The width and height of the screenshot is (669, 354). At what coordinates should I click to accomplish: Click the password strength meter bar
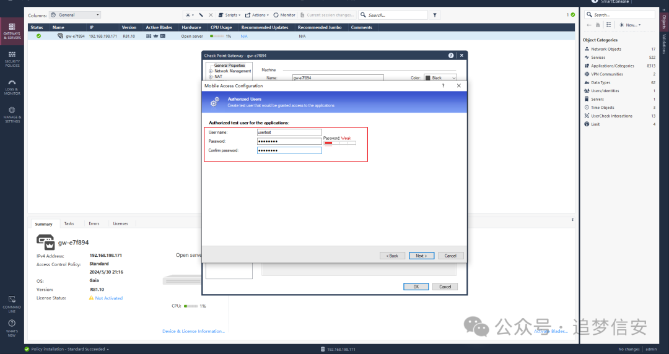[339, 143]
